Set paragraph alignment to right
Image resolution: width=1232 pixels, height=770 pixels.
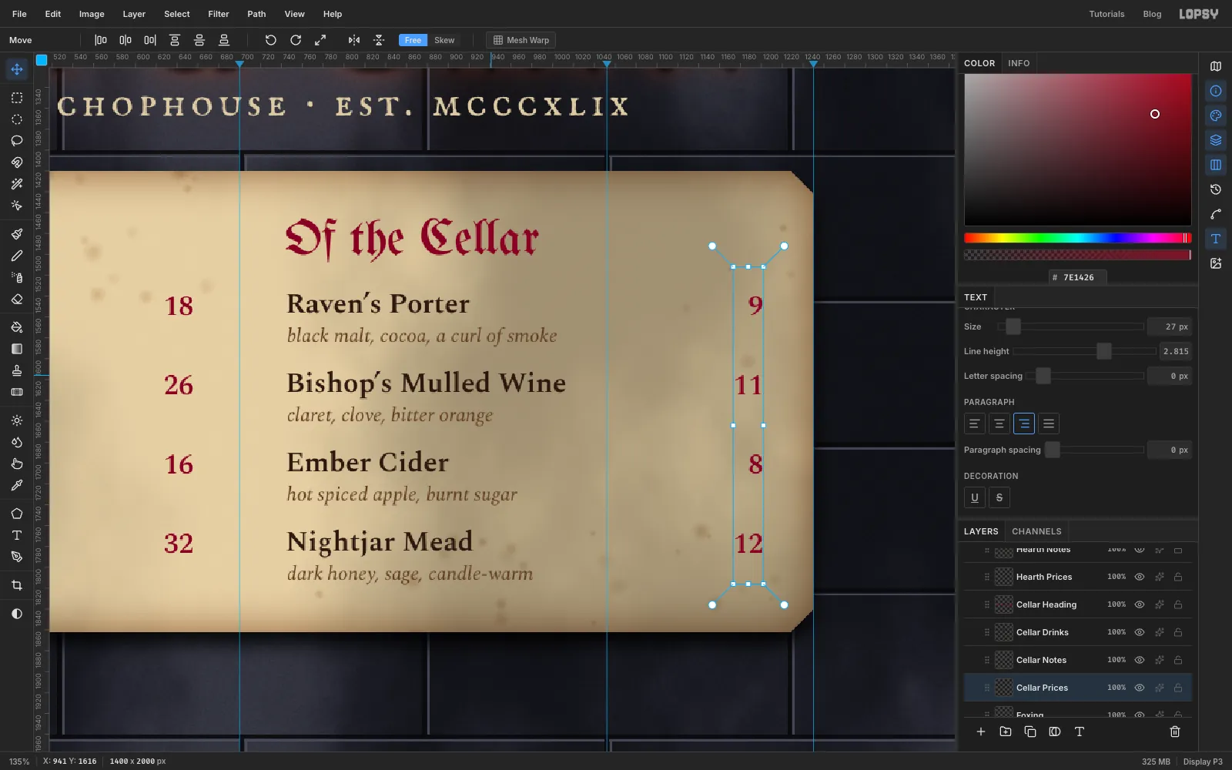click(x=1024, y=423)
